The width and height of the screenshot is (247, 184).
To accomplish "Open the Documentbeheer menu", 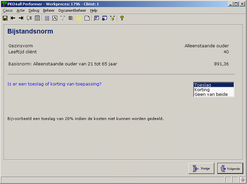I will click(x=72, y=10).
